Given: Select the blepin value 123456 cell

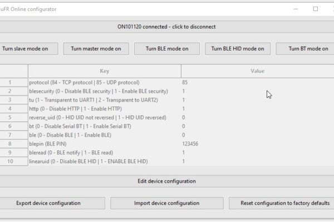Looking at the screenshot, I should (x=258, y=144).
